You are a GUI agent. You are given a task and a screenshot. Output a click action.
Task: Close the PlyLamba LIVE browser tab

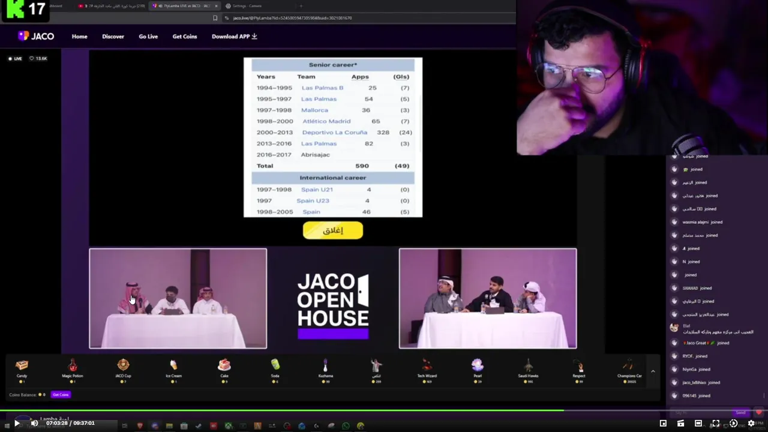tap(217, 6)
